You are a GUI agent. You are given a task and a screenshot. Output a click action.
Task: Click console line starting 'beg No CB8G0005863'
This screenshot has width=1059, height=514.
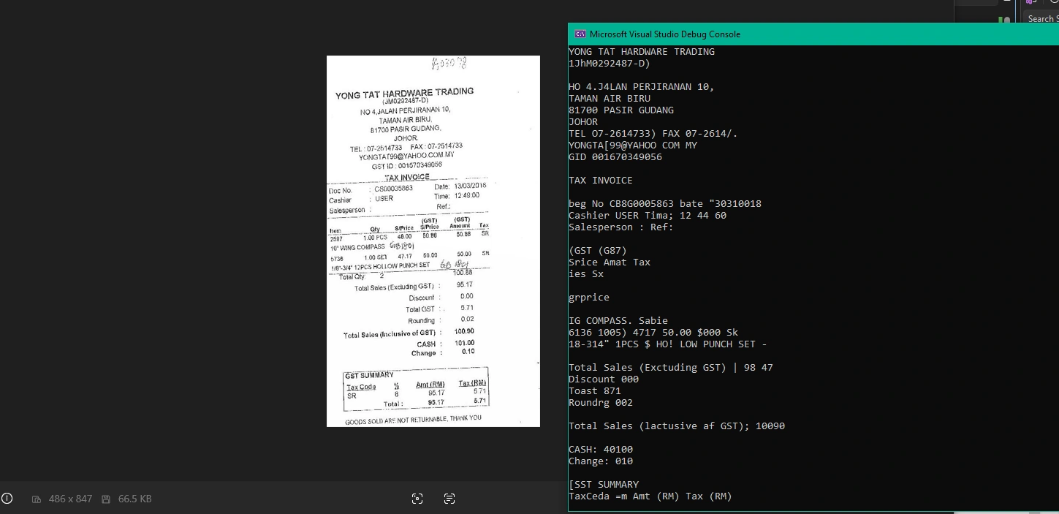(x=665, y=204)
